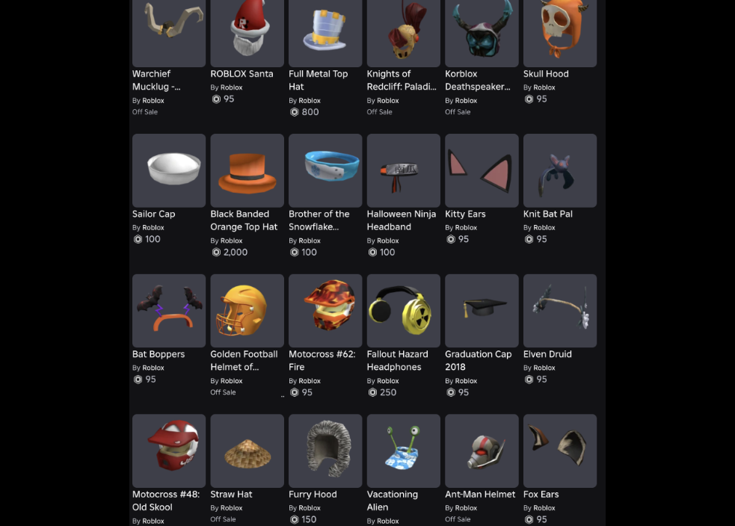Select the Kitty Ears item image
Screen dimensions: 735x526
click(482, 170)
